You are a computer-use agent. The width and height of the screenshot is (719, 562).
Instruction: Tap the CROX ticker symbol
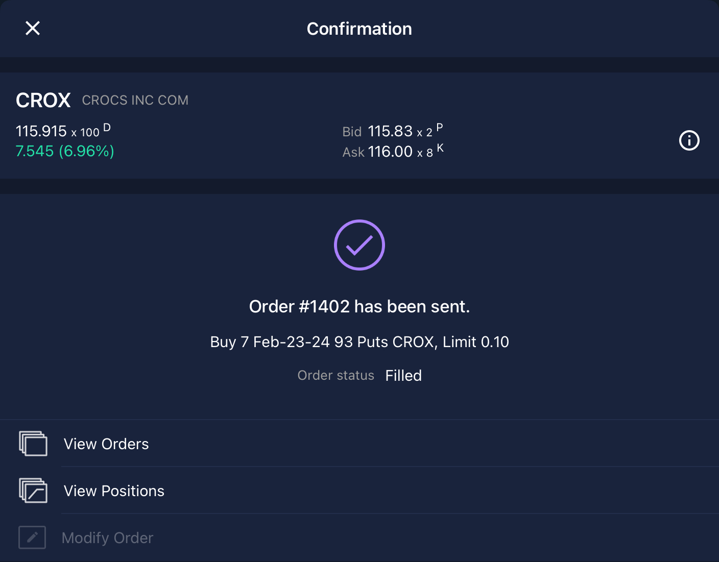pos(43,100)
